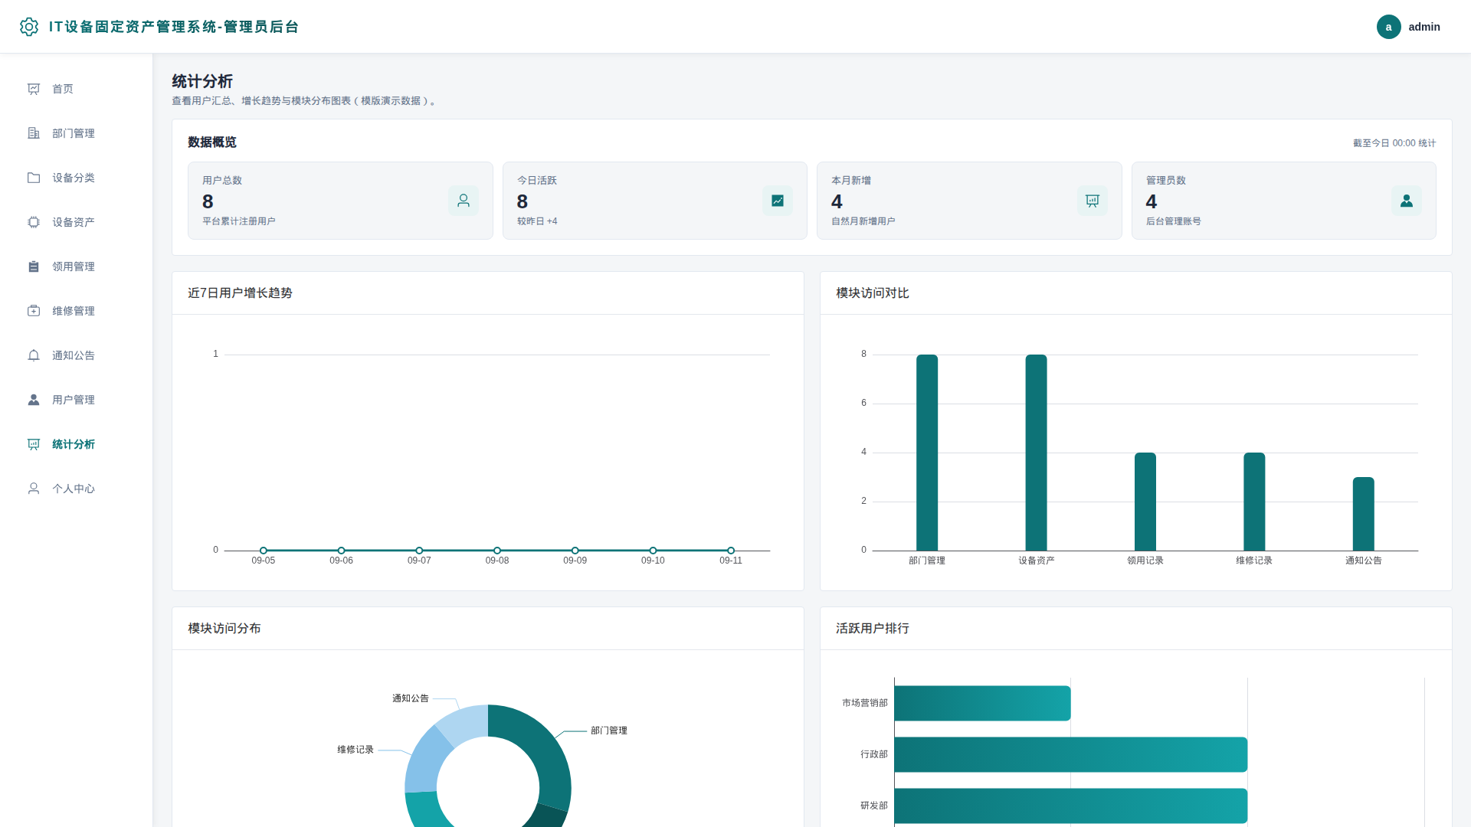This screenshot has height=827, width=1471.
Task: Open the admin avatar circle
Action: point(1388,27)
